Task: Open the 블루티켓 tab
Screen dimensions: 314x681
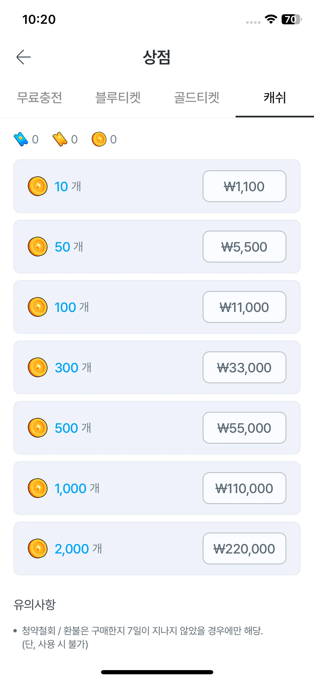Action: coord(118,98)
